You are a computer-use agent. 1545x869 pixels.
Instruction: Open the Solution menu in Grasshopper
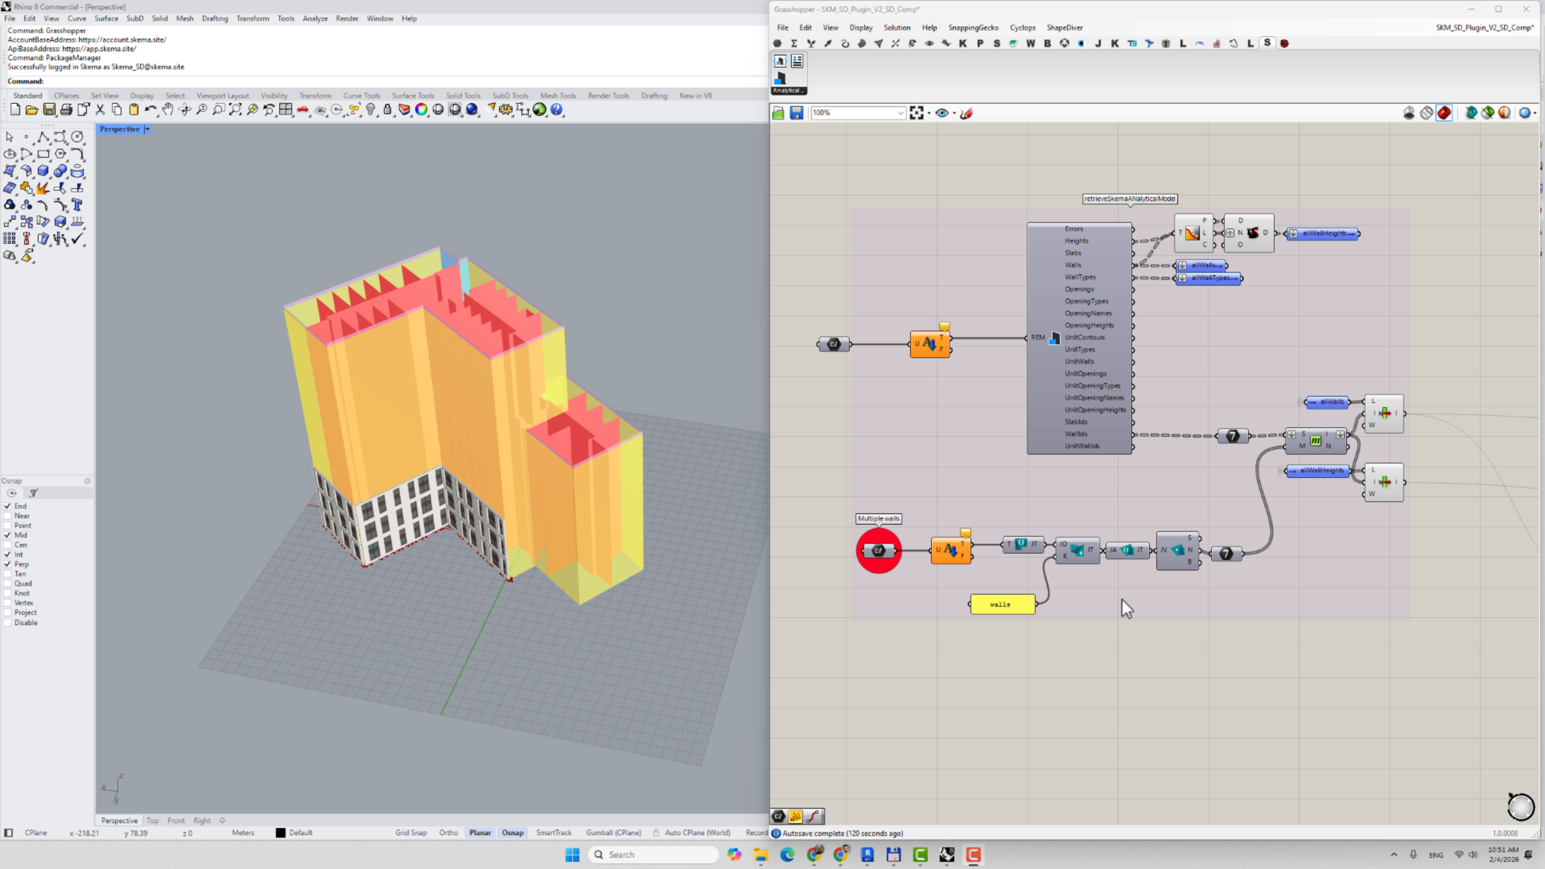(896, 28)
